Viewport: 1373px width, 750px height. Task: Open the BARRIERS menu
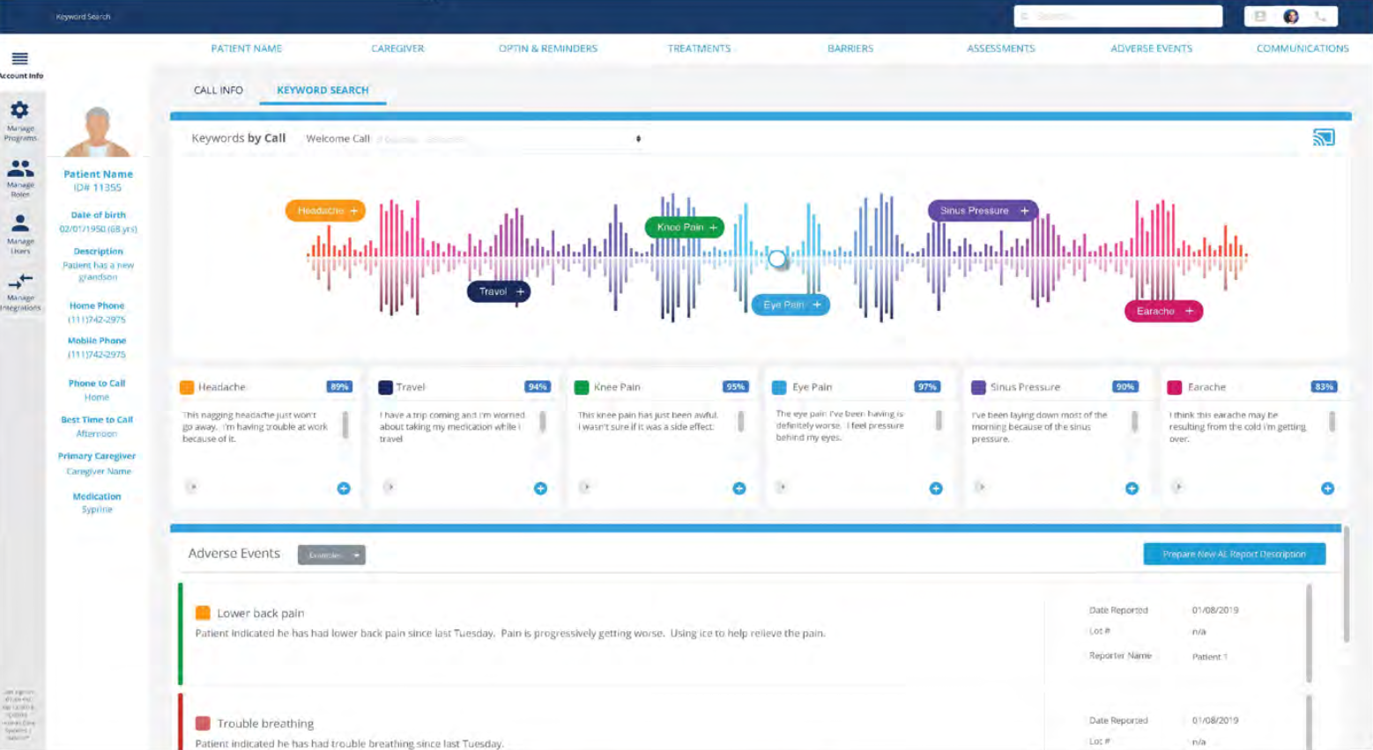point(850,48)
